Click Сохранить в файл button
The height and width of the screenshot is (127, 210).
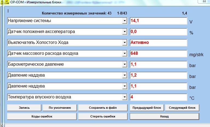(103, 108)
